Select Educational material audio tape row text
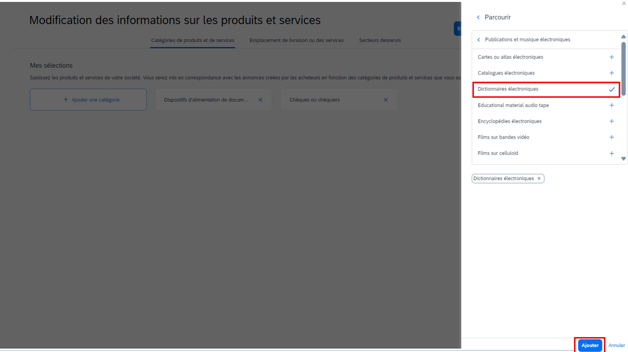Viewport: 628px width, 352px height. tap(513, 105)
